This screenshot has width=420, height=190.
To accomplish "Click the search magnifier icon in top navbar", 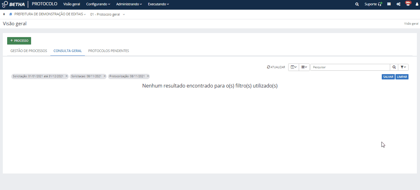I will click(357, 4).
